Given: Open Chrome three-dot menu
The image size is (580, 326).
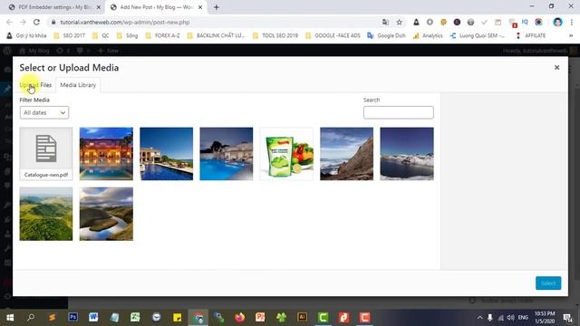Looking at the screenshot, I should (x=572, y=22).
